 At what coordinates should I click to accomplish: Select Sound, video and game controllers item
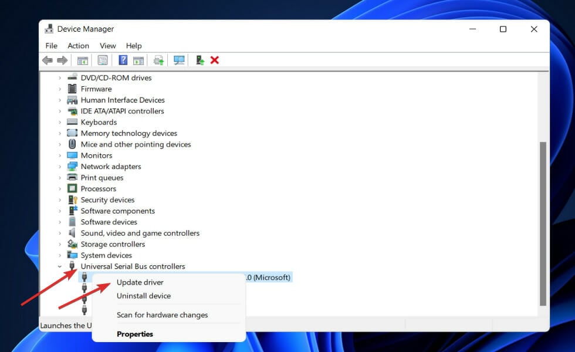pyautogui.click(x=140, y=233)
